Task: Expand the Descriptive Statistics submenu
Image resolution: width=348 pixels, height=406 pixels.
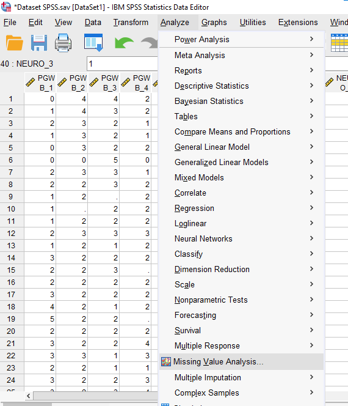Action: (x=242, y=86)
